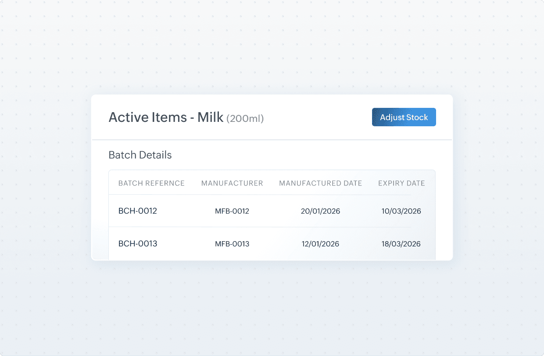The image size is (544, 356).
Task: Open batch BCH-0012
Action: [x=138, y=211]
